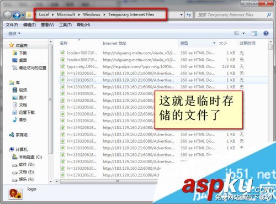Click the navigation pane vertical scrollbar
The image size is (276, 204).
point(50,99)
